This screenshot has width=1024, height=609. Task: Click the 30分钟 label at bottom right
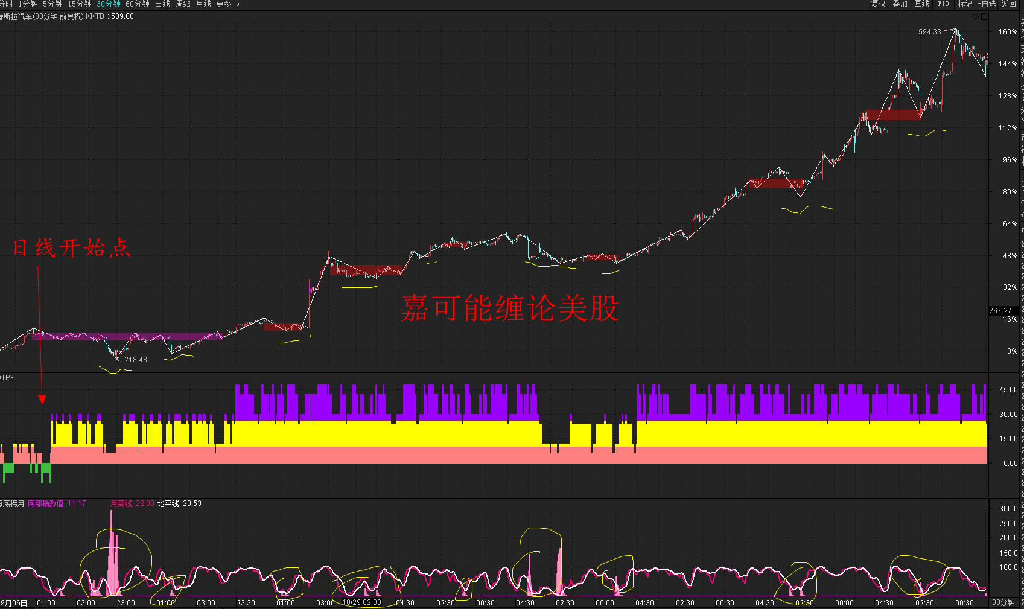[x=1003, y=602]
